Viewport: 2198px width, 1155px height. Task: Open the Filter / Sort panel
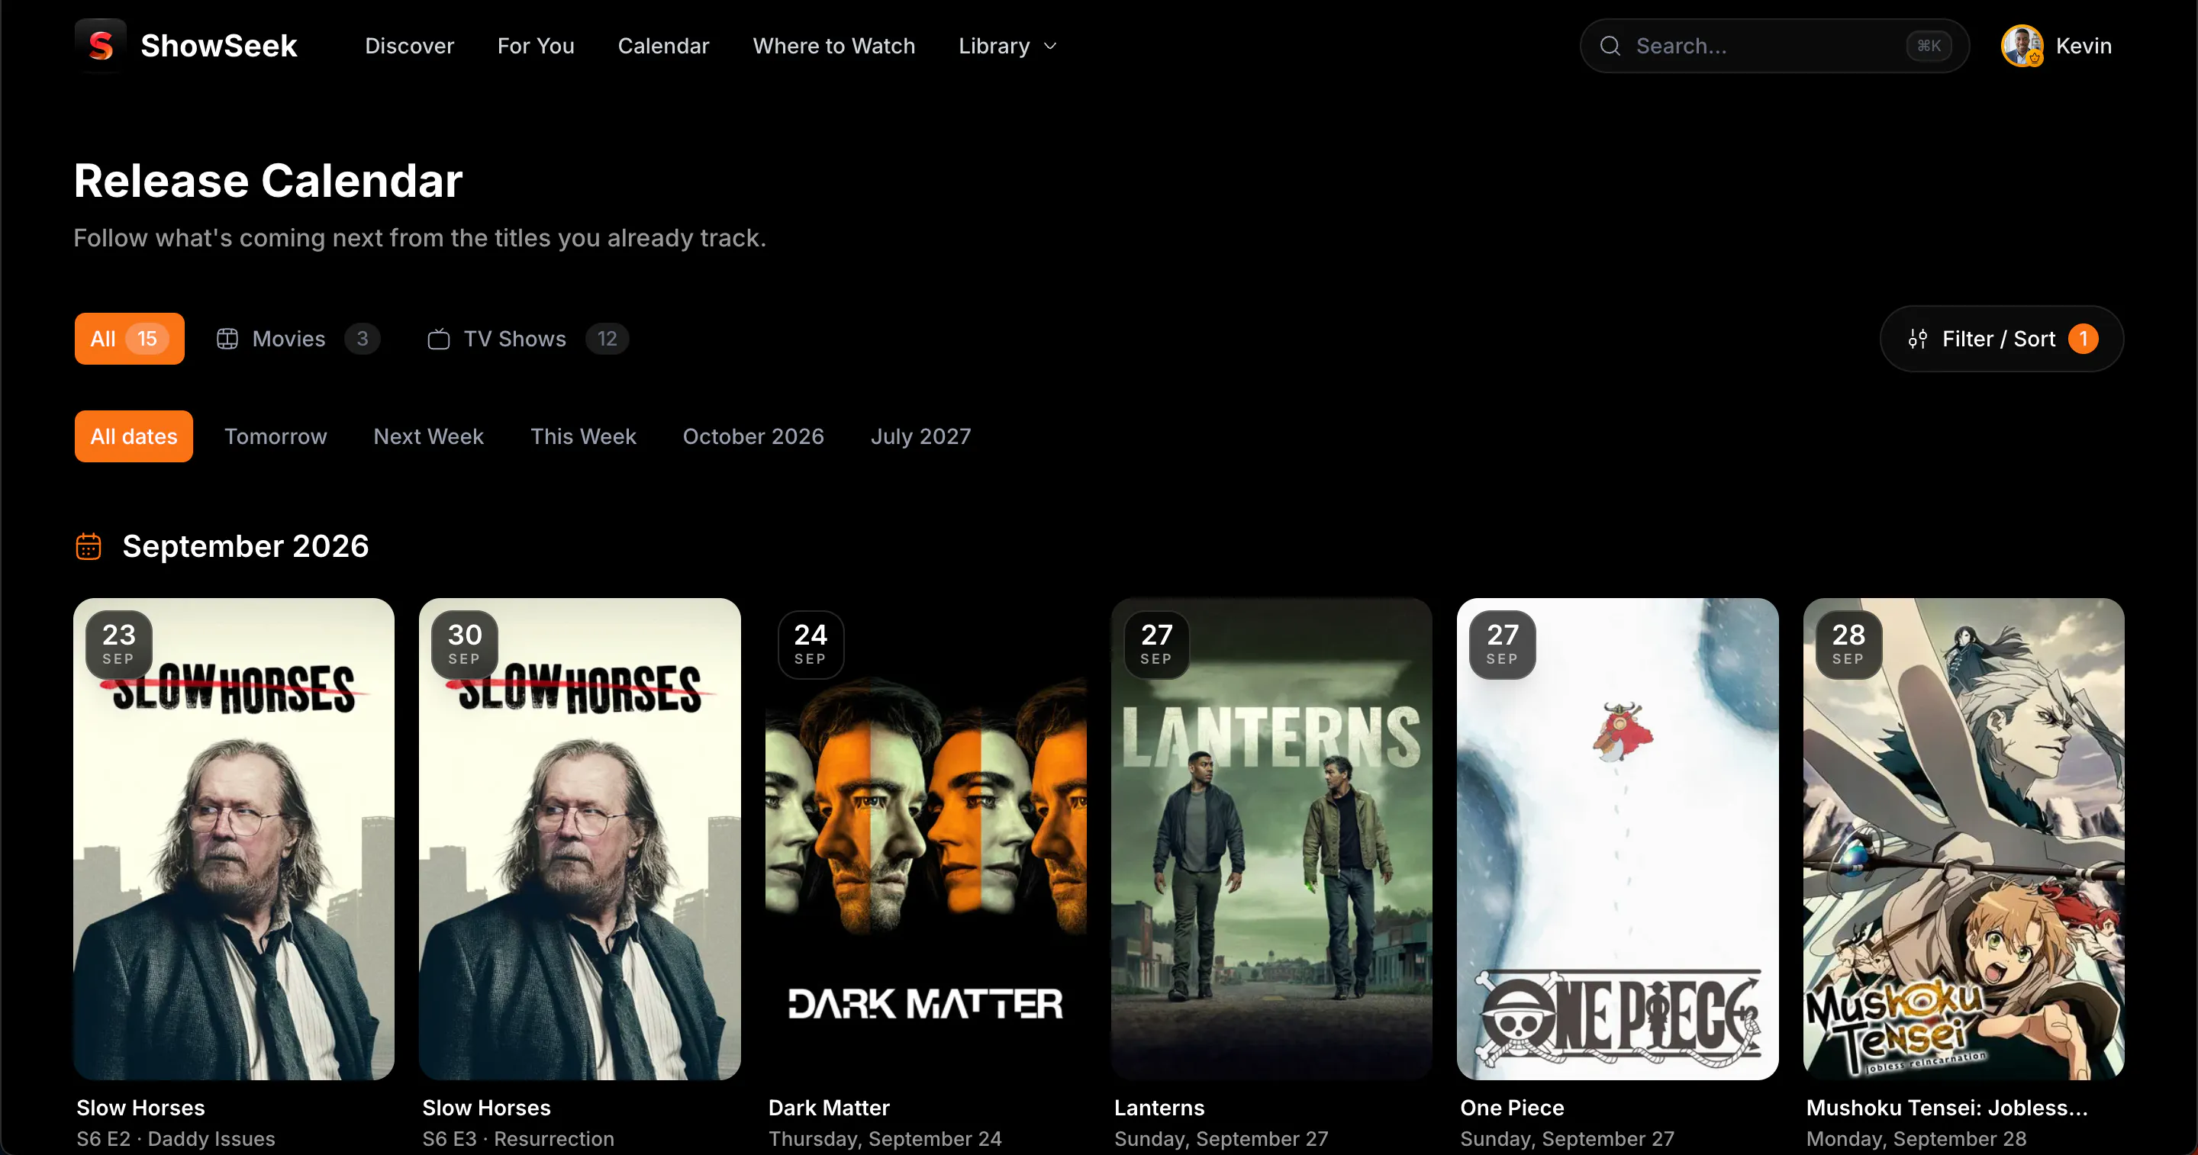(x=2002, y=339)
